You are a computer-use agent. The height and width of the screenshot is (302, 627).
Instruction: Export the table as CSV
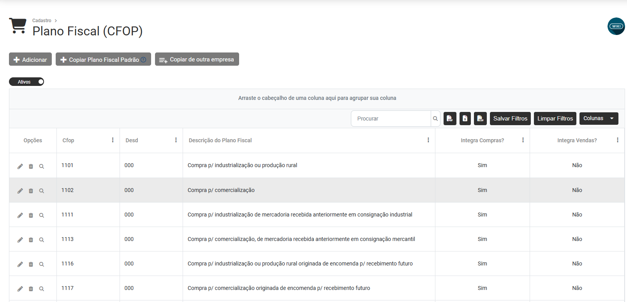(480, 119)
